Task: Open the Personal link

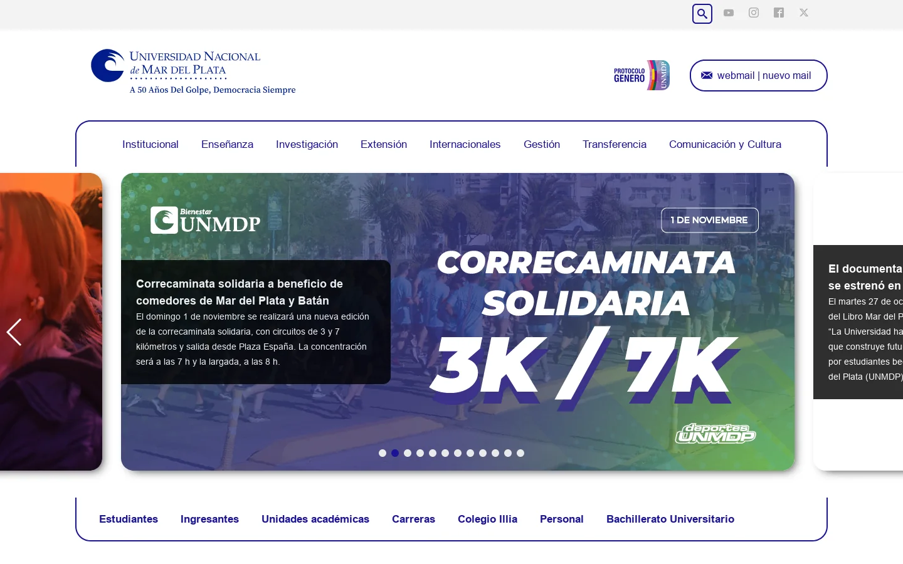Action: [562, 519]
